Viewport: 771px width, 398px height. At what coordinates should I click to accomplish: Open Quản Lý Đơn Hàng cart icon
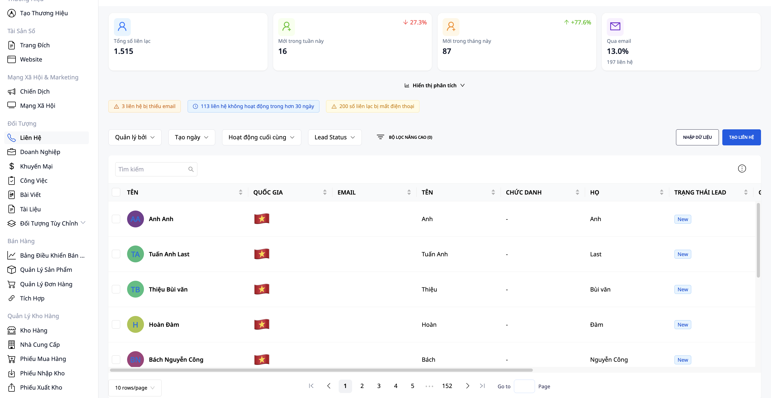(x=12, y=284)
